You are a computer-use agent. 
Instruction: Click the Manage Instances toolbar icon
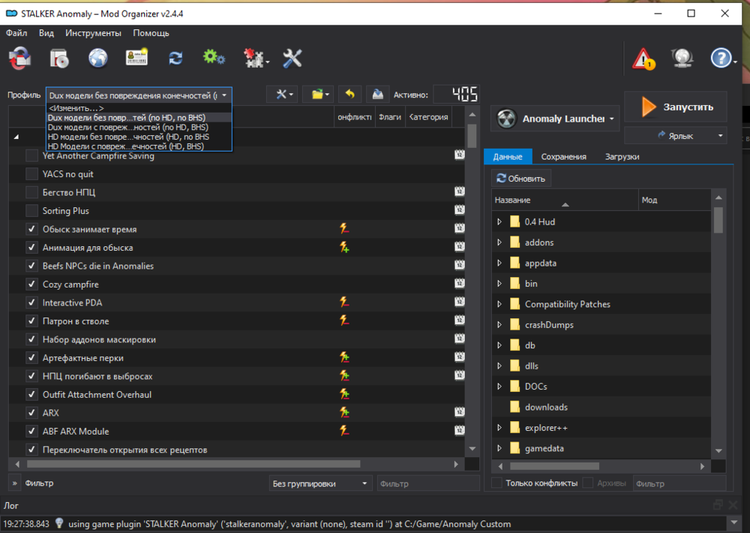tap(19, 58)
